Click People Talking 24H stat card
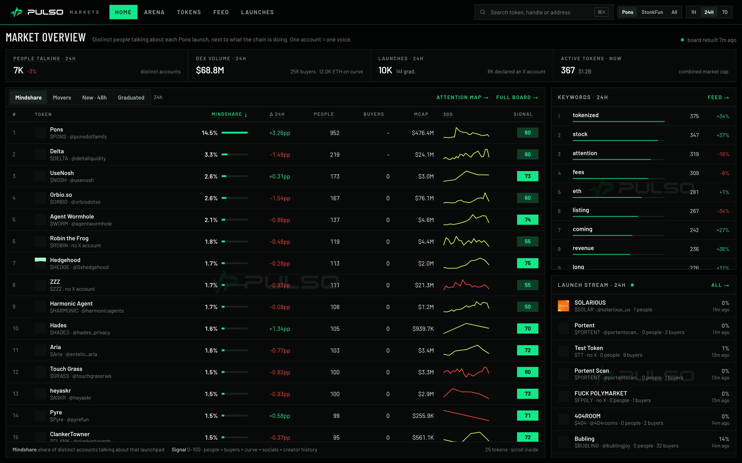The image size is (742, 463). tap(97, 66)
